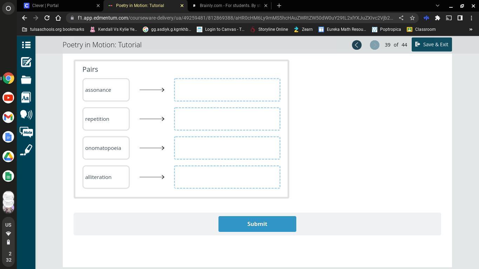The image size is (479, 269).
Task: Close the Brainly.com tab
Action: click(266, 6)
